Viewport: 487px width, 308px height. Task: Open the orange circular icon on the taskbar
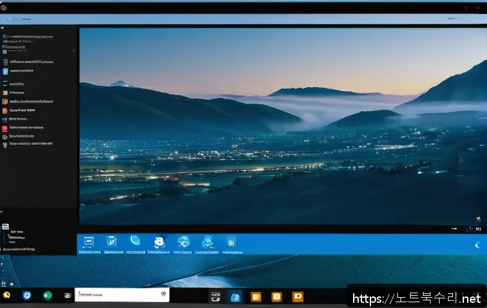[x=6, y=296]
